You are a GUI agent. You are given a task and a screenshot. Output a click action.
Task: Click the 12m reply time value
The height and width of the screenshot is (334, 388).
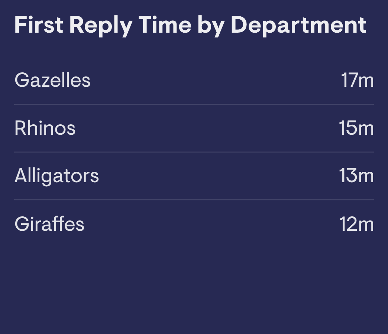pyautogui.click(x=357, y=224)
